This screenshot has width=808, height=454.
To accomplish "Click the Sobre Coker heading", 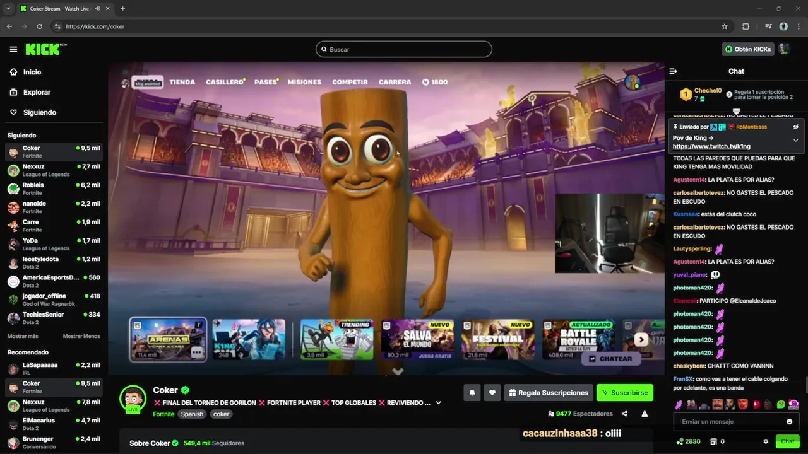I will [150, 443].
